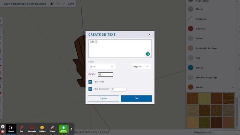Pick the first swatch in bottom wood row
Viewport: 240px width, 135px height.
pos(192,123)
